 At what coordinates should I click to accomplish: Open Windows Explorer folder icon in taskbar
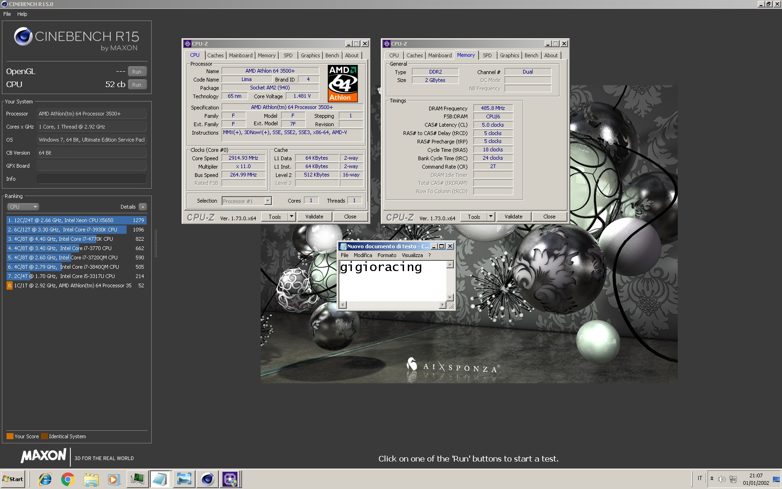[x=91, y=479]
